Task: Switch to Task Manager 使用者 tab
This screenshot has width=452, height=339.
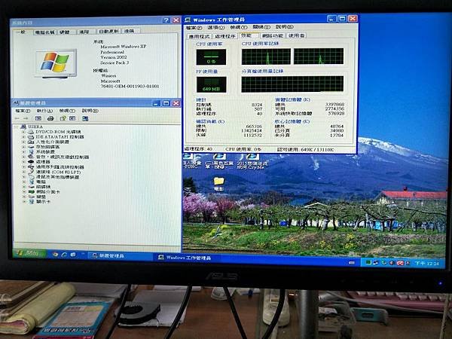Action: coord(297,35)
